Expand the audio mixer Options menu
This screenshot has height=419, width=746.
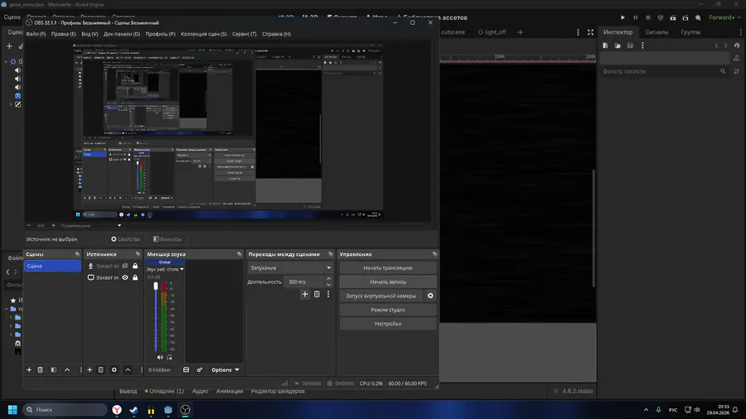tap(225, 369)
